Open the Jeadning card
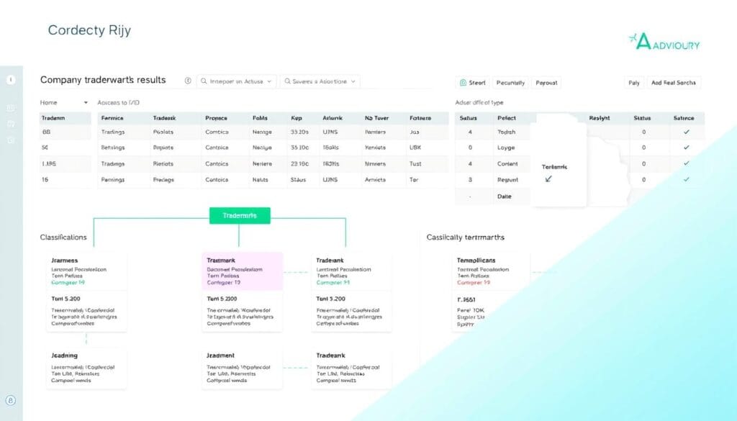 (x=86, y=368)
